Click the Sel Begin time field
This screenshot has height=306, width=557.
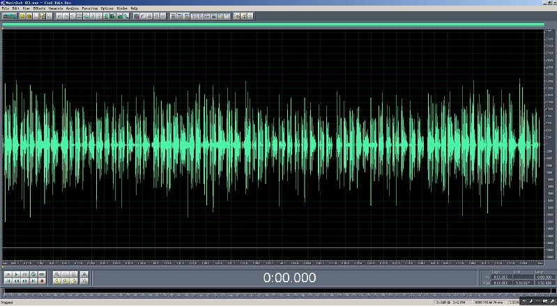[503, 277]
